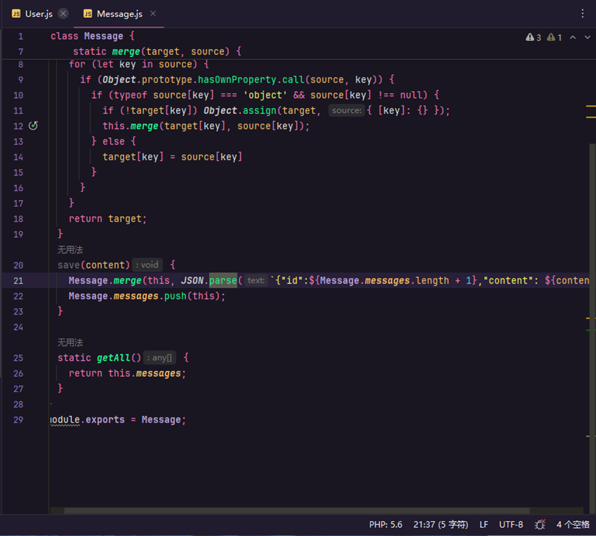Close the User.js tab
This screenshot has width=596, height=536.
pyautogui.click(x=63, y=14)
